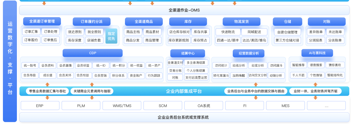This screenshot has width=351, height=124.
Task: Select the 订单汇集 box
Action: click(x=31, y=32)
